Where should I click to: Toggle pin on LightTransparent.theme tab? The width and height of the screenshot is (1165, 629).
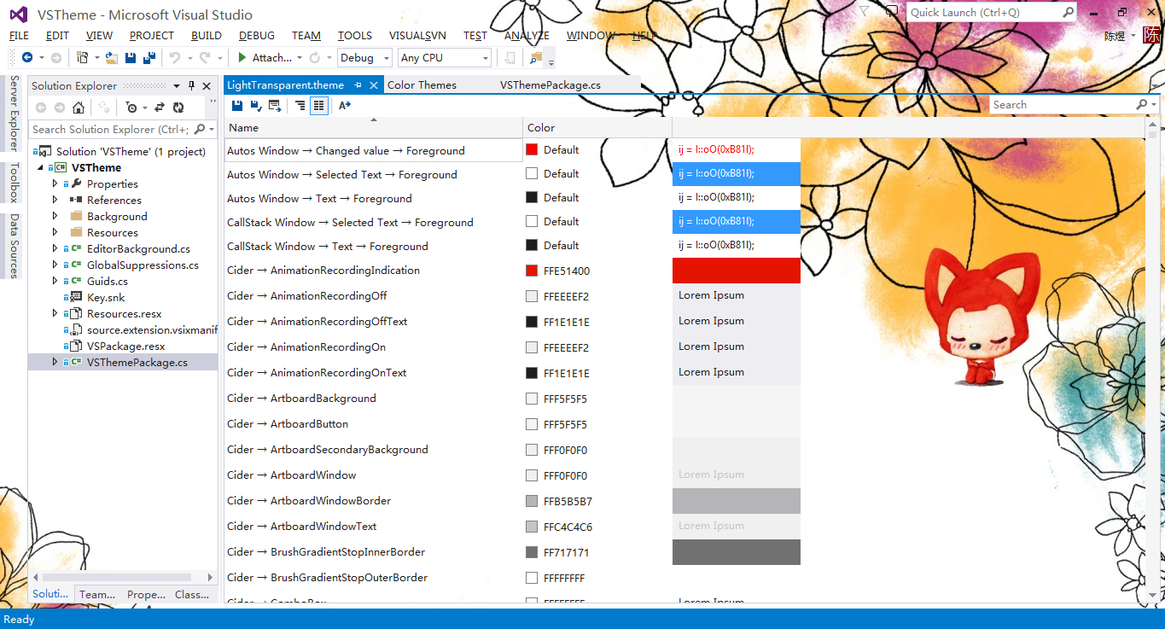tap(358, 84)
